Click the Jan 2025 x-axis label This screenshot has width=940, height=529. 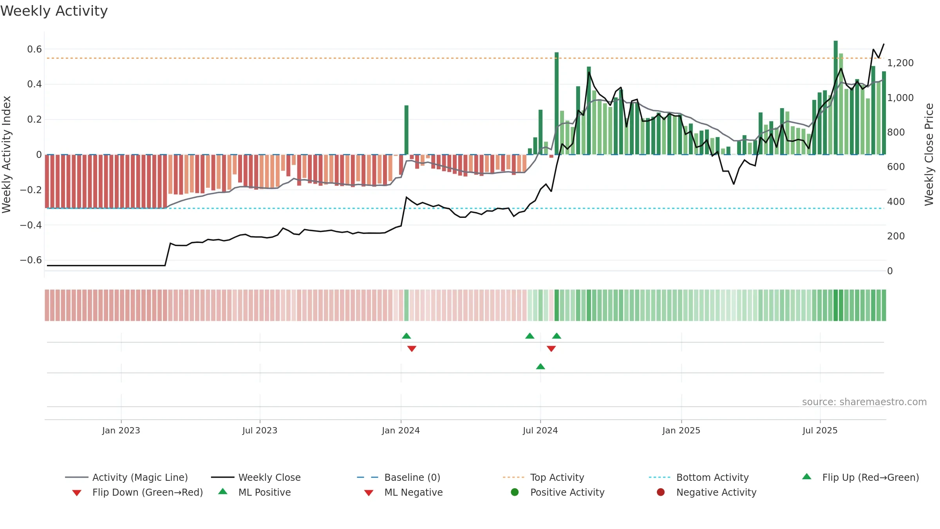click(x=681, y=430)
